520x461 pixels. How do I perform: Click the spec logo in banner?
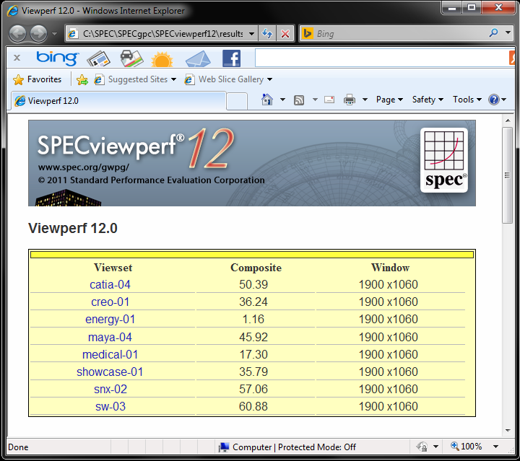pos(444,160)
